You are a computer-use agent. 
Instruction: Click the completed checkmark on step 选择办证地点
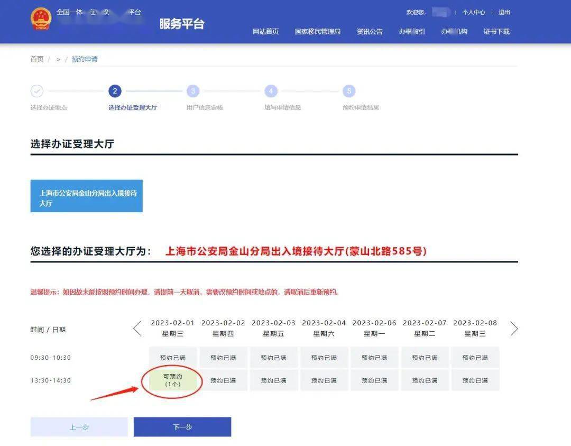[37, 91]
